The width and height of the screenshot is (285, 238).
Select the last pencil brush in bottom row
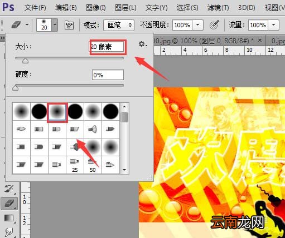(110, 165)
